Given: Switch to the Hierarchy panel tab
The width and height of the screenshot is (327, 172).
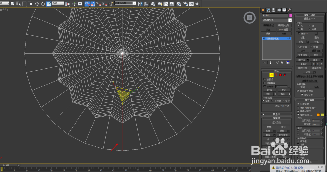Looking at the screenshot, I should click(274, 10).
